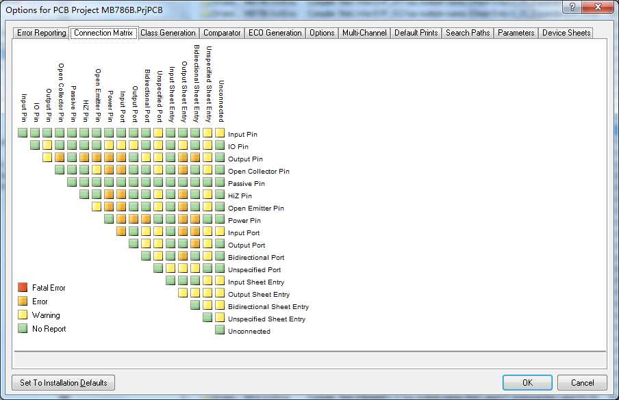Click the 'HiZ Pin' row label
This screenshot has width=619, height=400.
point(240,196)
